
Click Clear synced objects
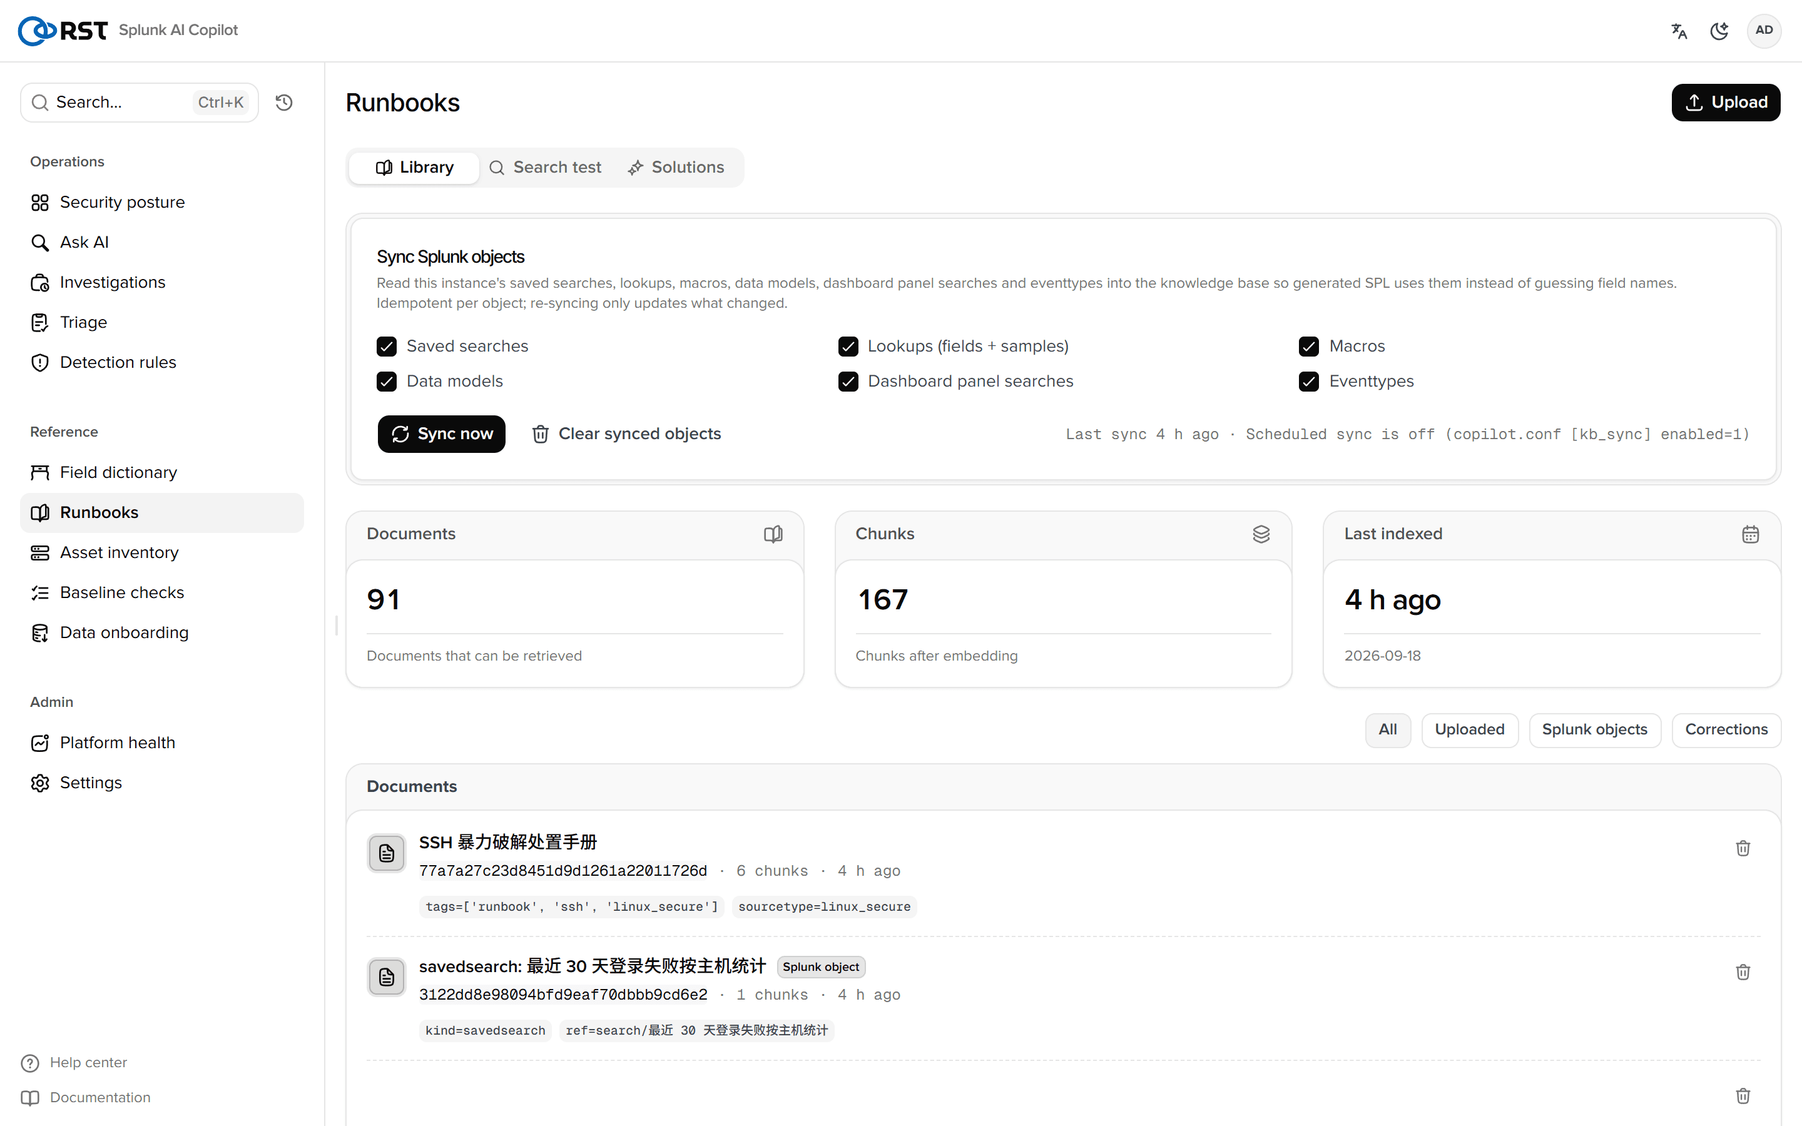pyautogui.click(x=626, y=434)
